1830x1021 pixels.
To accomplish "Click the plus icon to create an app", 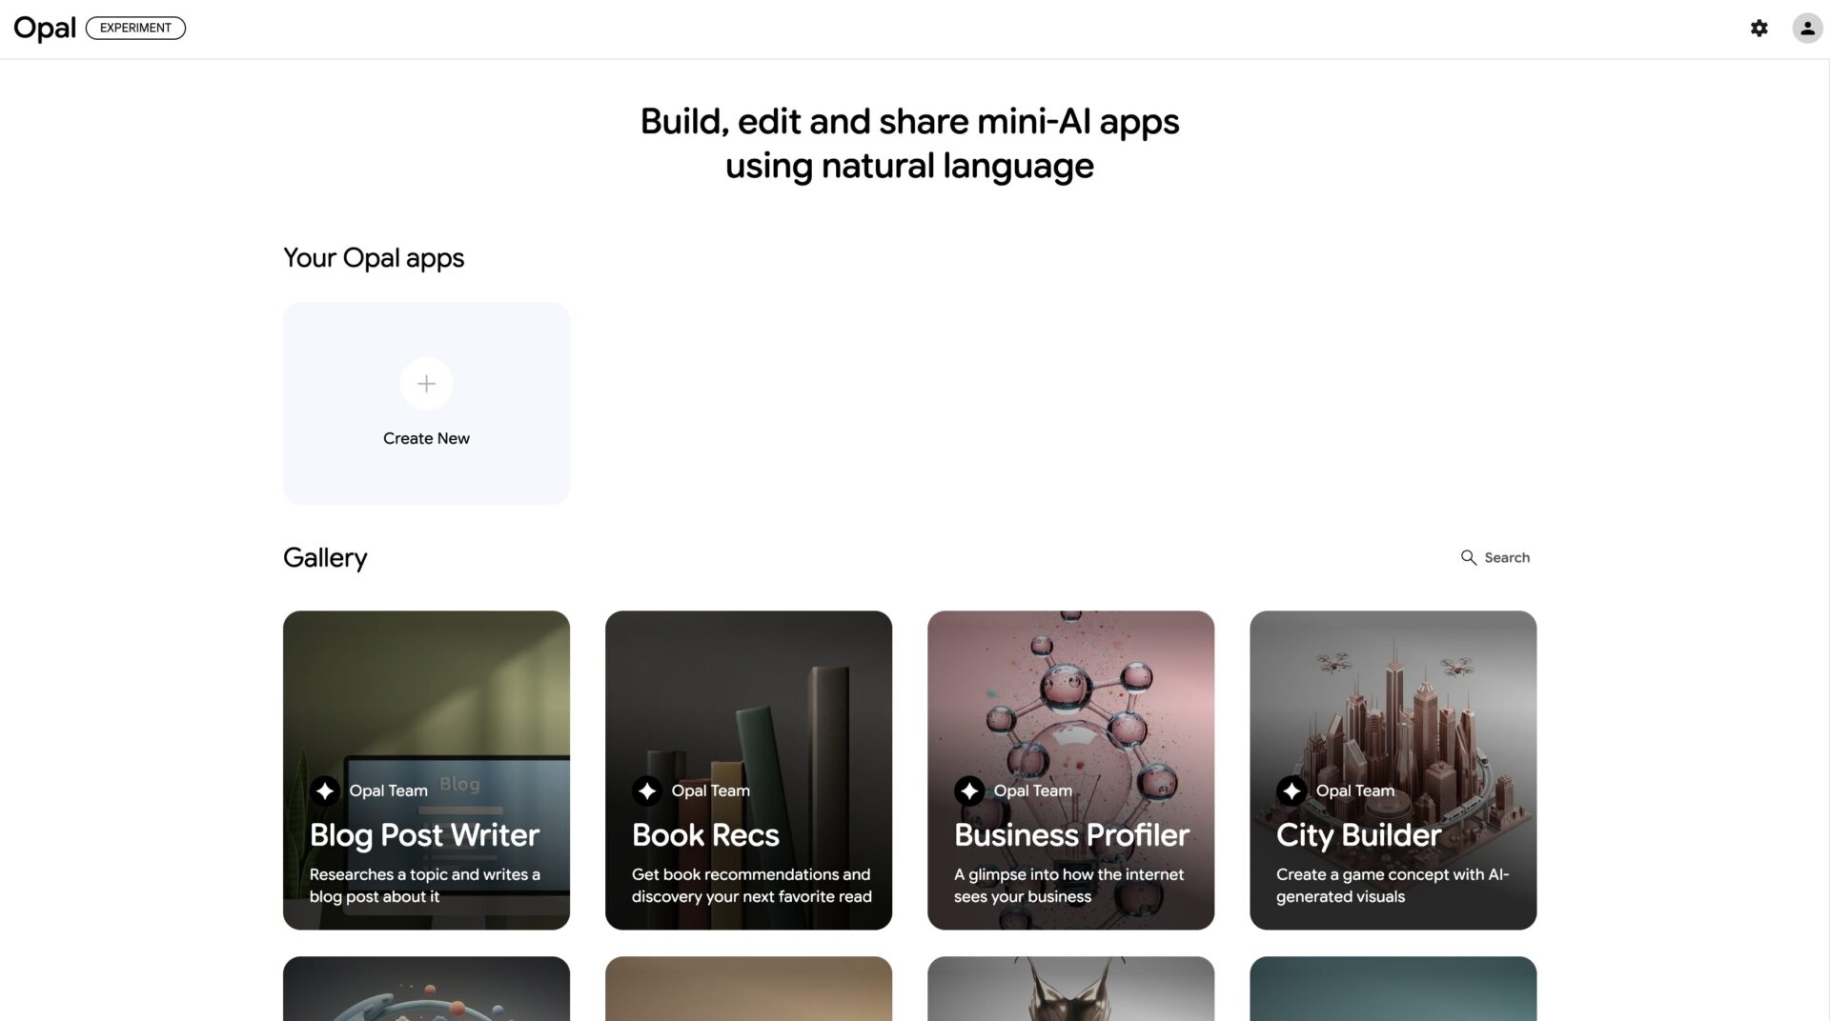I will point(426,384).
